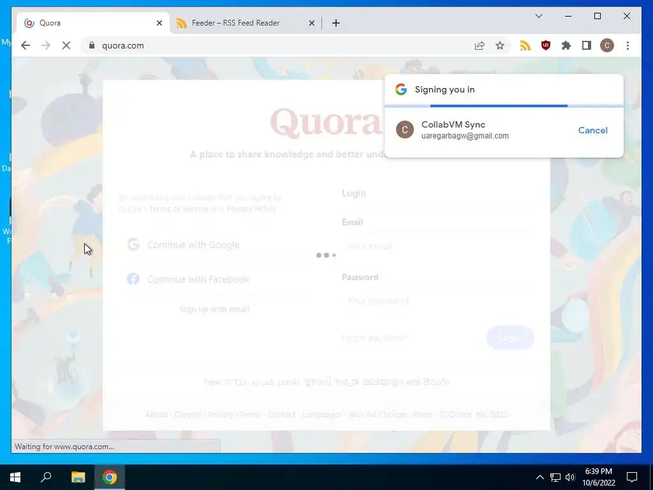Open the Feeder RSS extension icon
653x490 pixels.
pyautogui.click(x=525, y=45)
